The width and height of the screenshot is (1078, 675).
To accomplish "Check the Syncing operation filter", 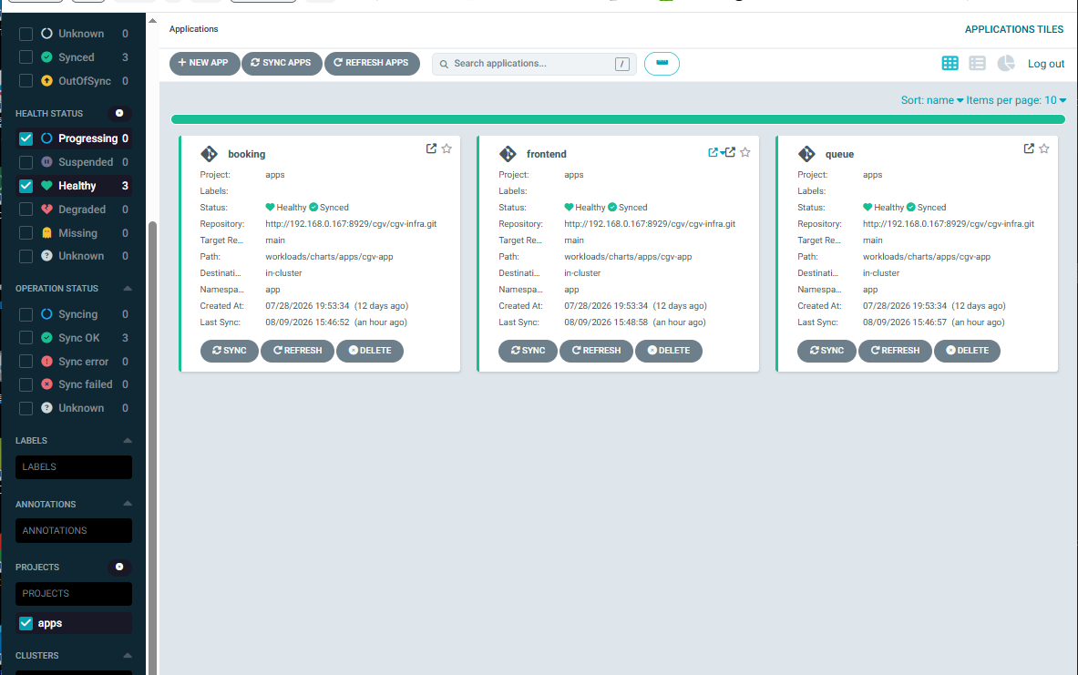I will (x=26, y=314).
